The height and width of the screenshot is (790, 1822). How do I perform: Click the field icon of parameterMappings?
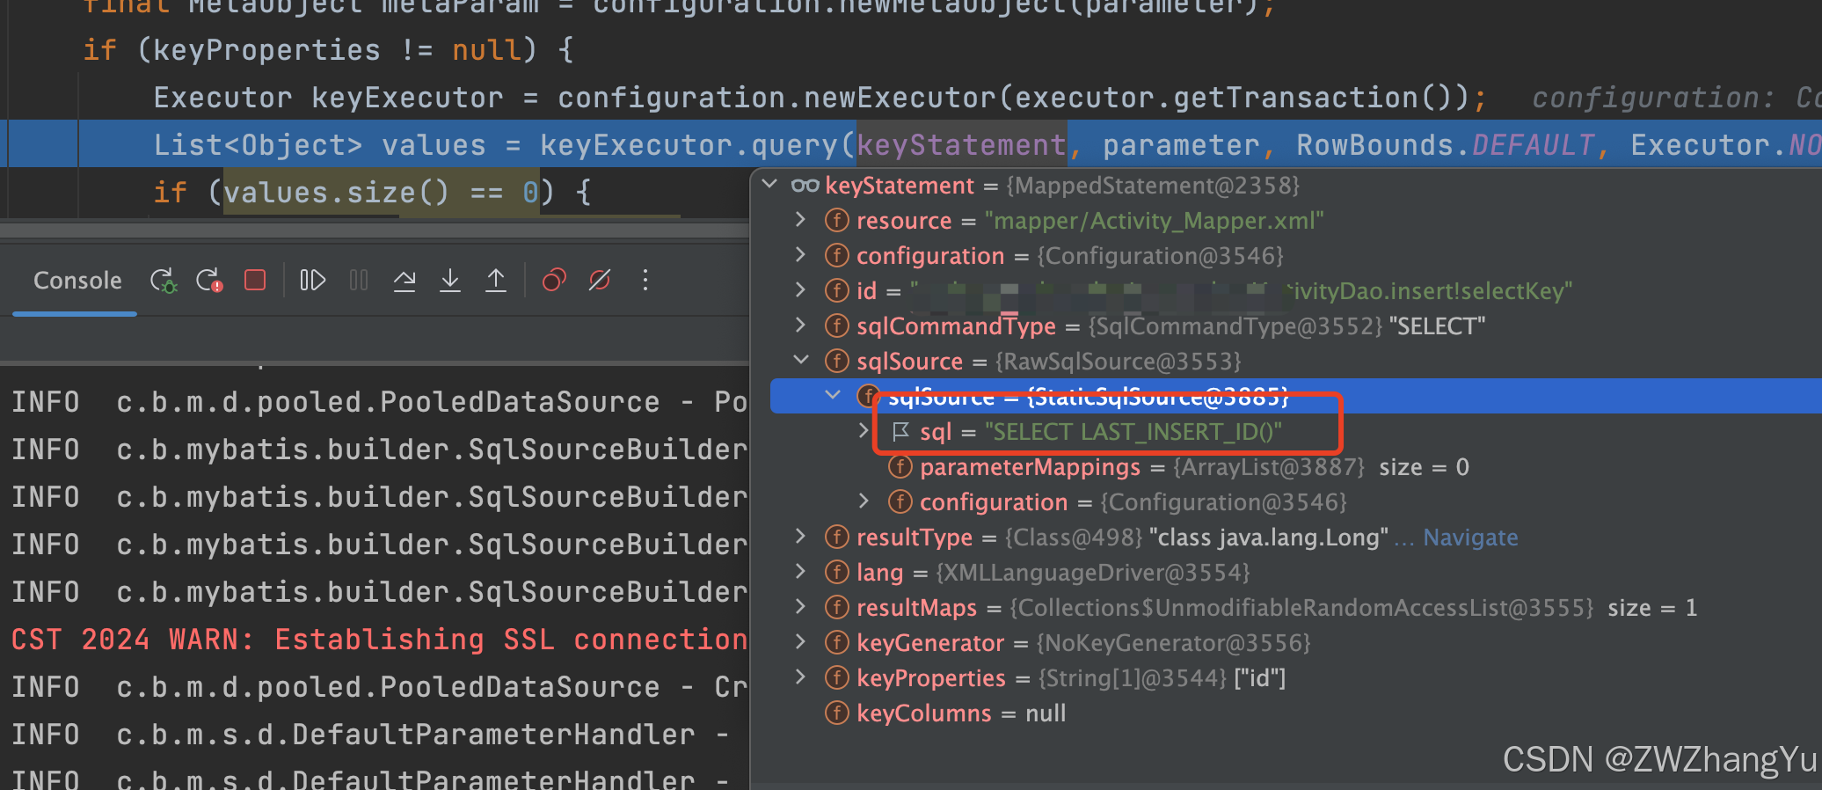coord(900,466)
